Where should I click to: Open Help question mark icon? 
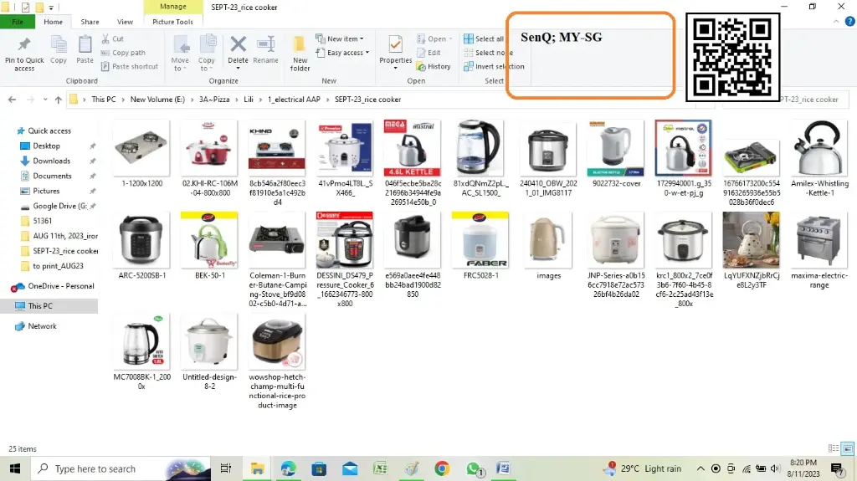(850, 22)
